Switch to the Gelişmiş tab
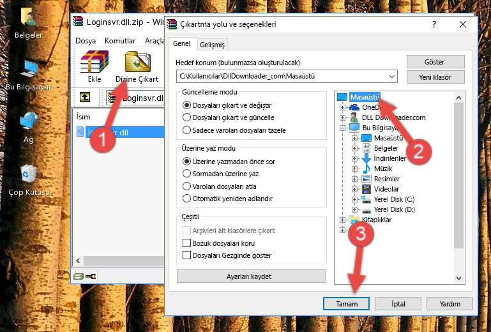Image resolution: width=491 pixels, height=332 pixels. pyautogui.click(x=212, y=45)
